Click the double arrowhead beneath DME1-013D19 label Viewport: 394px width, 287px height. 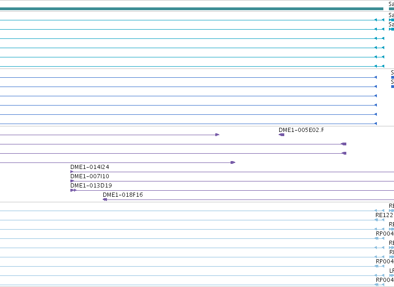click(73, 190)
